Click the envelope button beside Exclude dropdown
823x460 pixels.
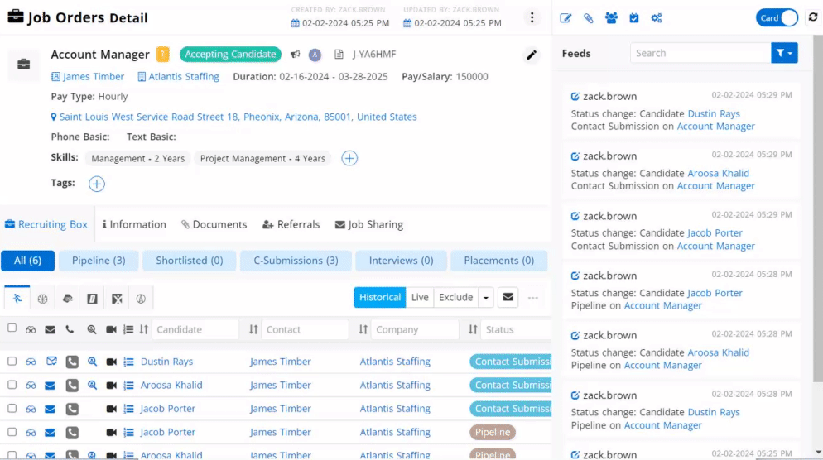click(508, 297)
